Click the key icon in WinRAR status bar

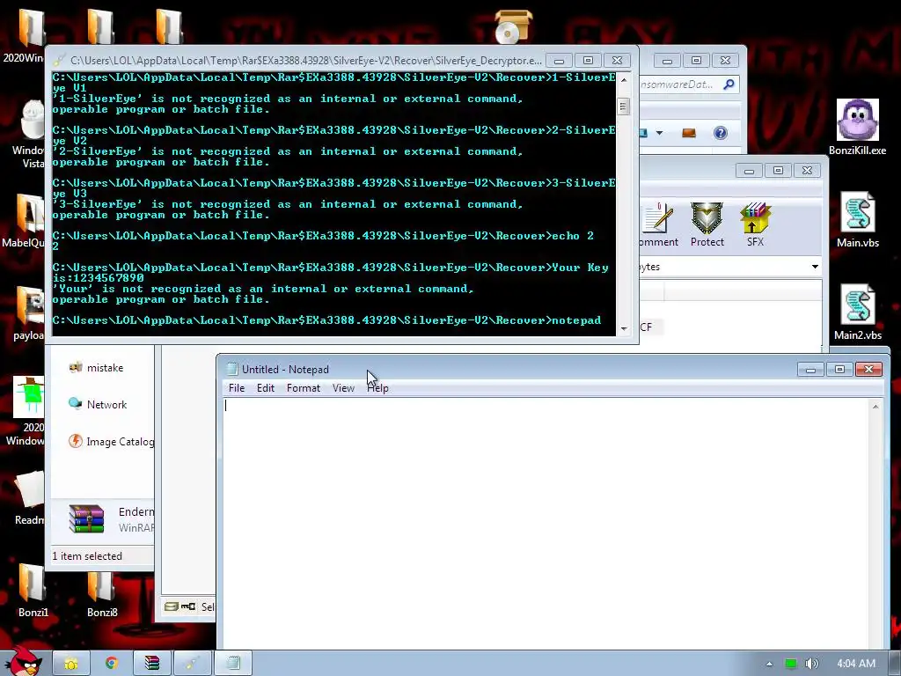click(x=188, y=606)
